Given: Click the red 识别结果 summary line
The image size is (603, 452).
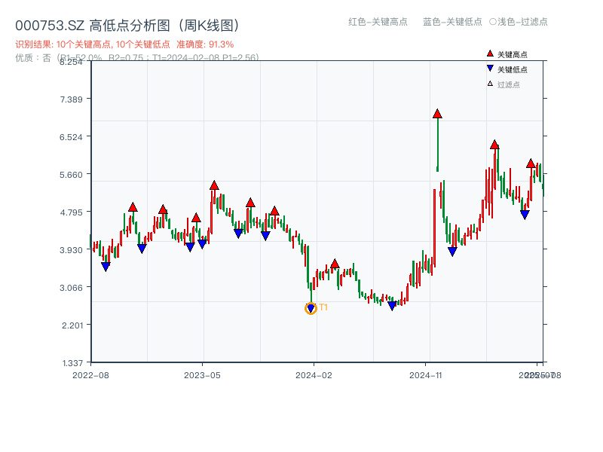Looking at the screenshot, I should (124, 44).
